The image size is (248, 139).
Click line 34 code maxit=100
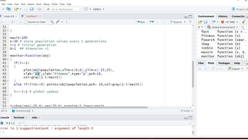(x=19, y=38)
